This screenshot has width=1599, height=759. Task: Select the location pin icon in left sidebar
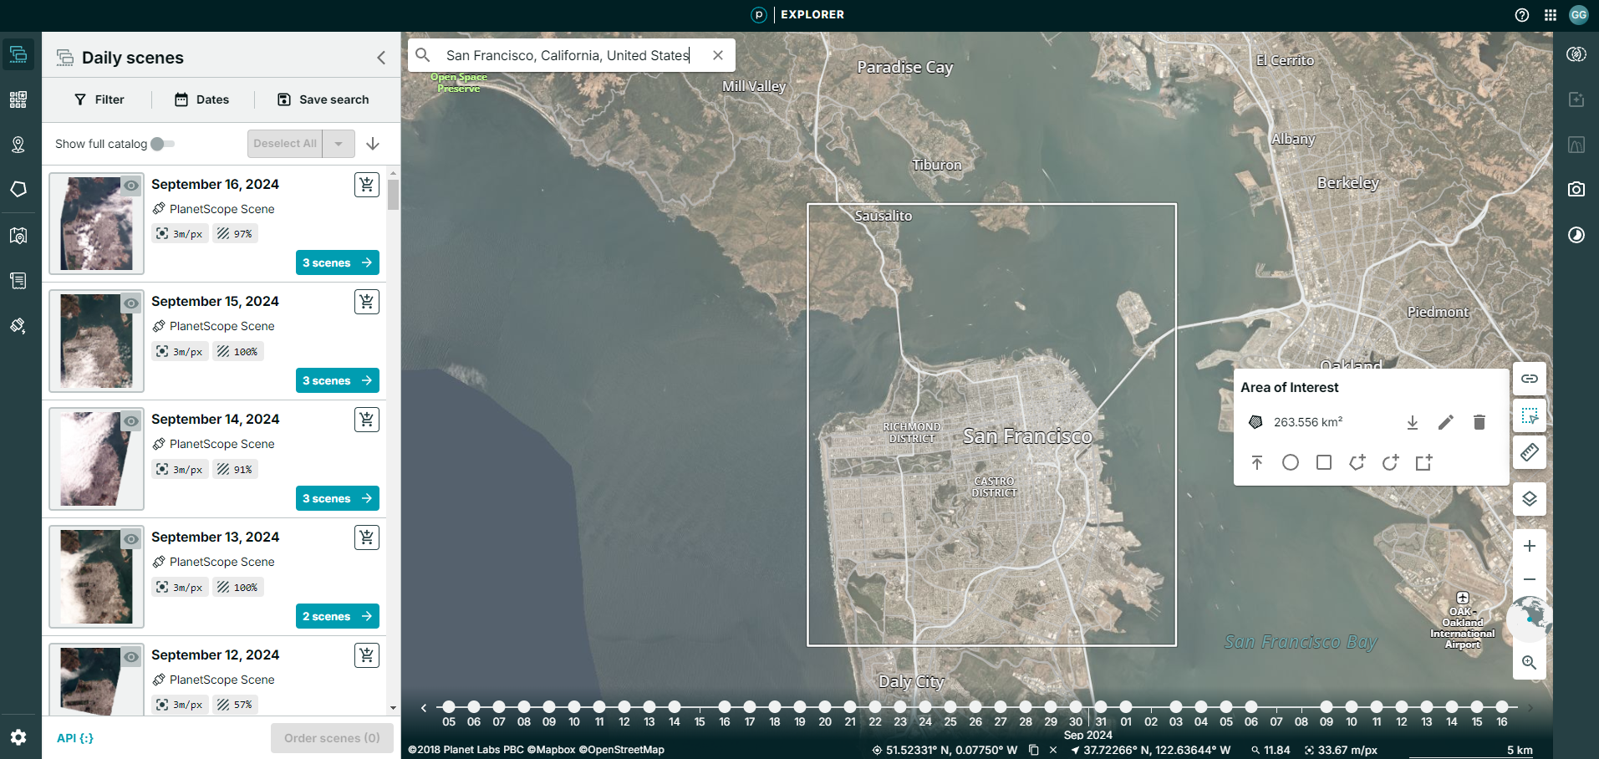pos(18,144)
